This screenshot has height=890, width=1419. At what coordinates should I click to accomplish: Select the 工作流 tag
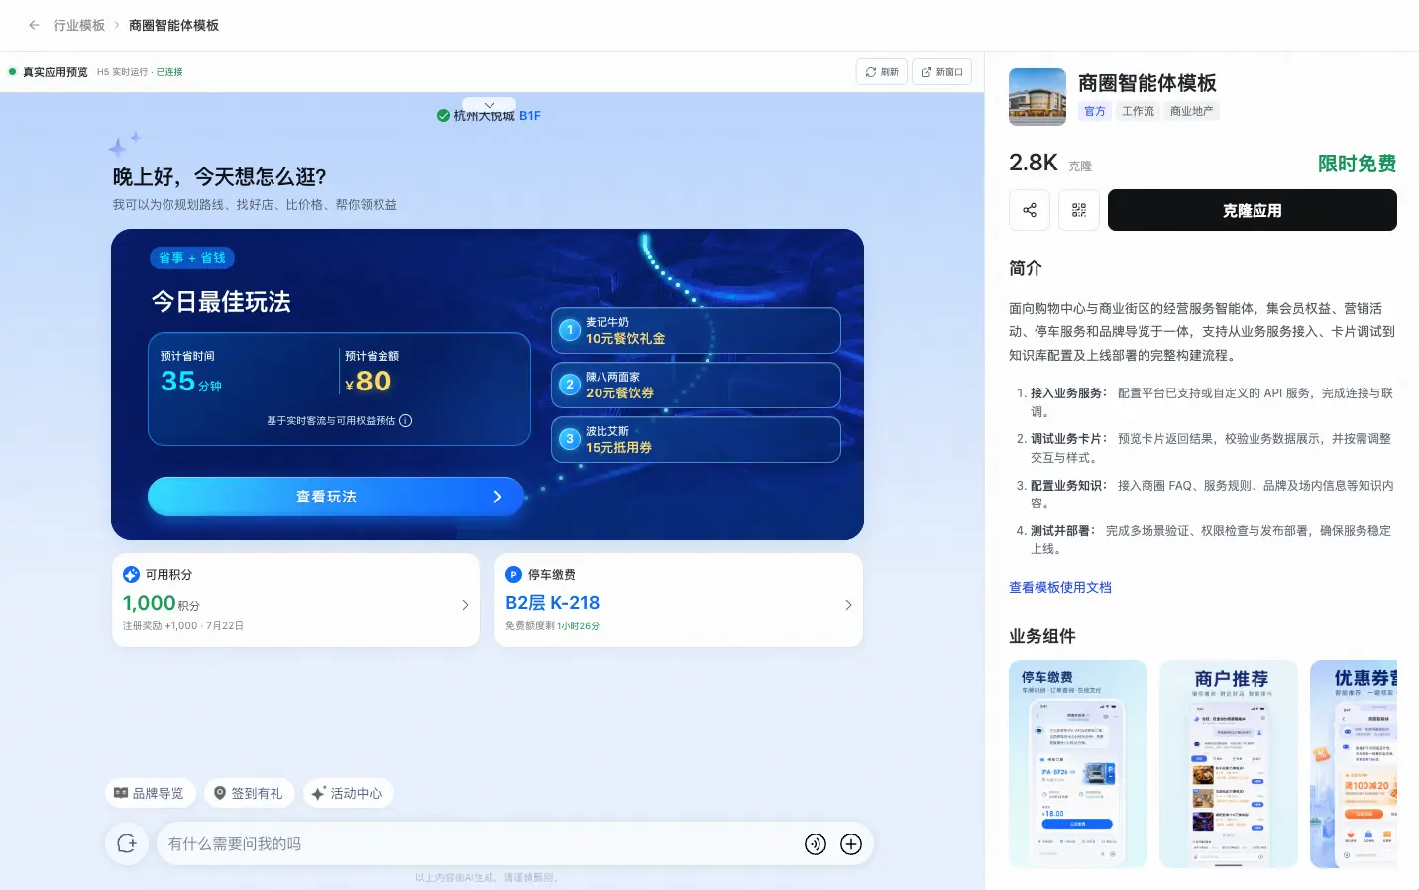[1138, 111]
